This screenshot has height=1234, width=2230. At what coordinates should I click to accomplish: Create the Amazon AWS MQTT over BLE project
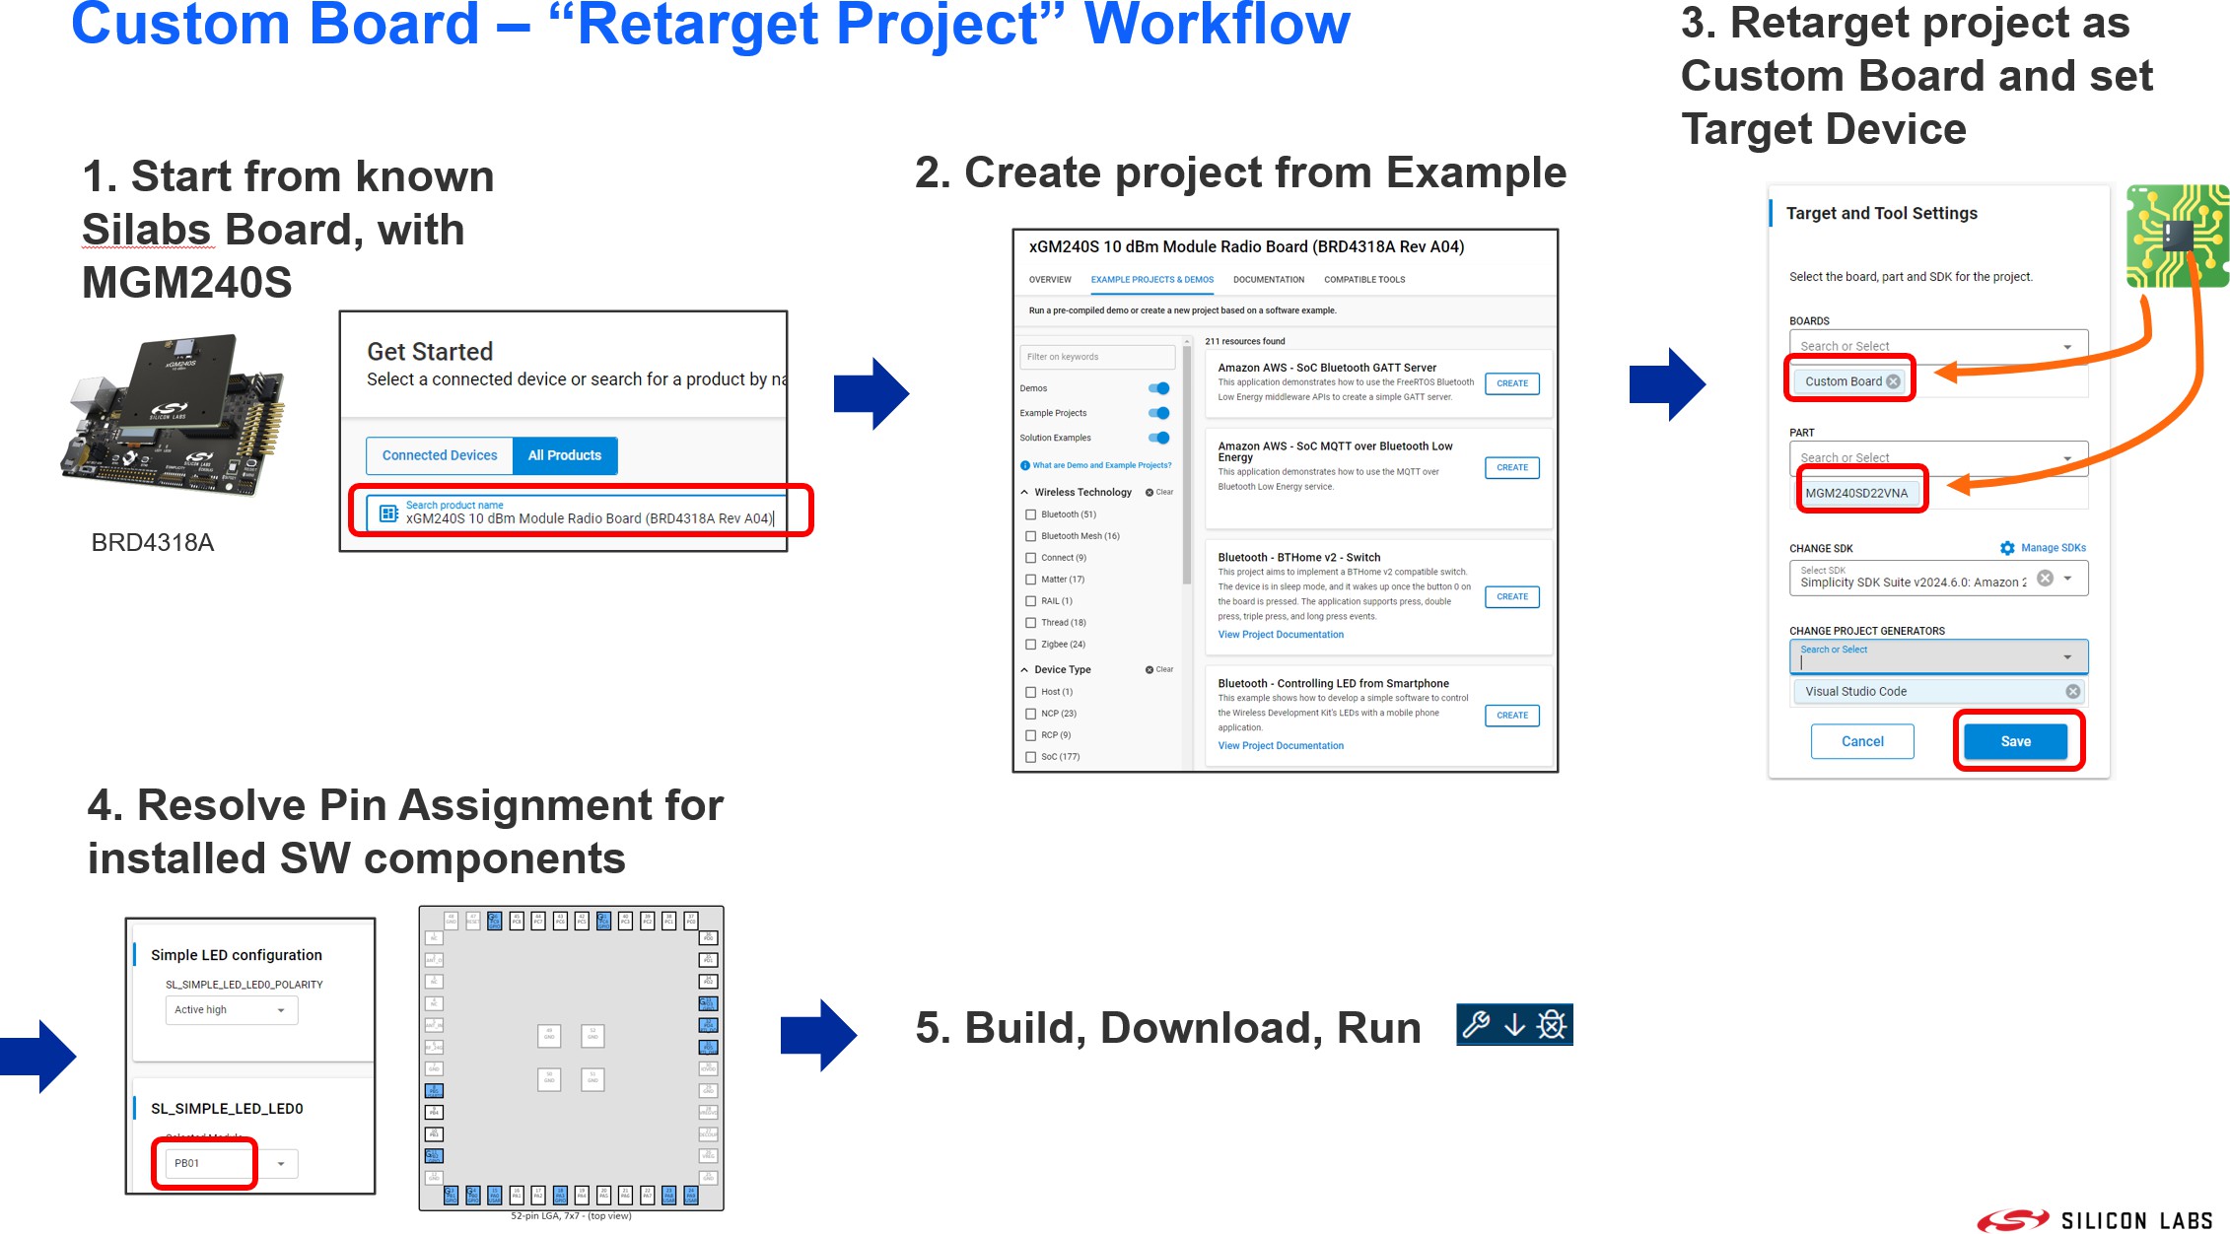click(x=1512, y=467)
